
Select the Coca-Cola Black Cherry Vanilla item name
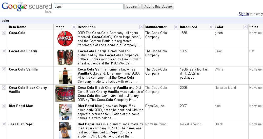coord(28,90)
